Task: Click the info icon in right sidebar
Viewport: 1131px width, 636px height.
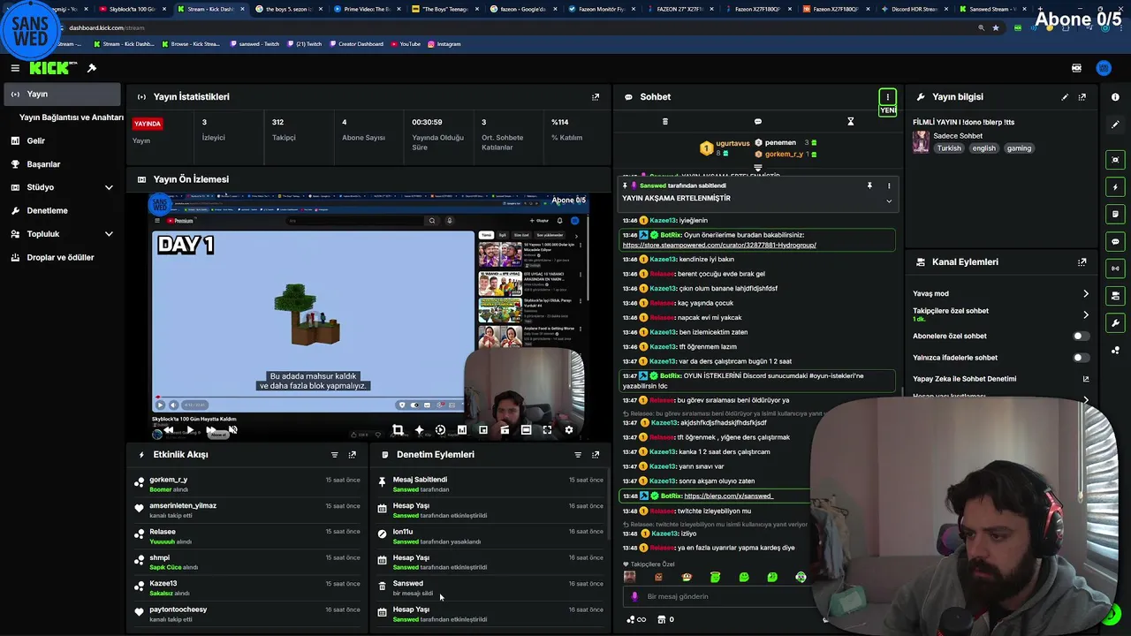Action: [1115, 97]
